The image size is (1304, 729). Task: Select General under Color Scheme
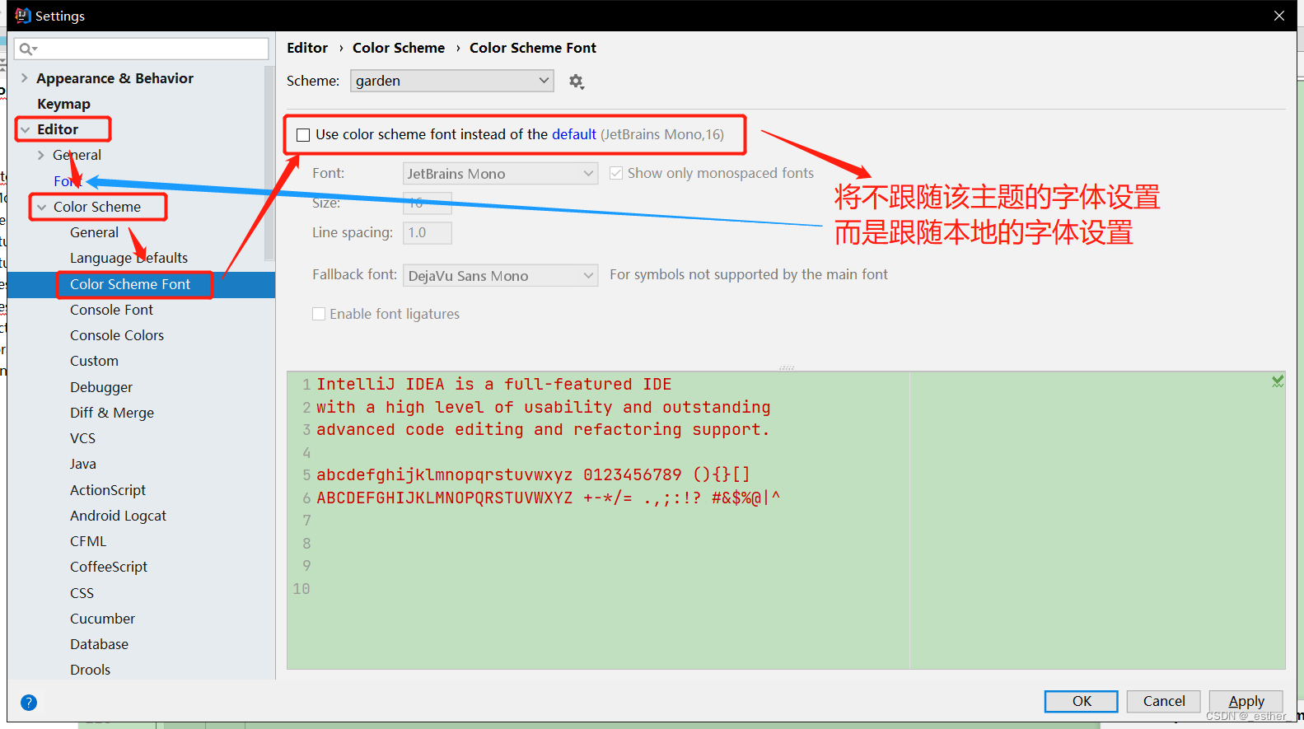click(94, 232)
